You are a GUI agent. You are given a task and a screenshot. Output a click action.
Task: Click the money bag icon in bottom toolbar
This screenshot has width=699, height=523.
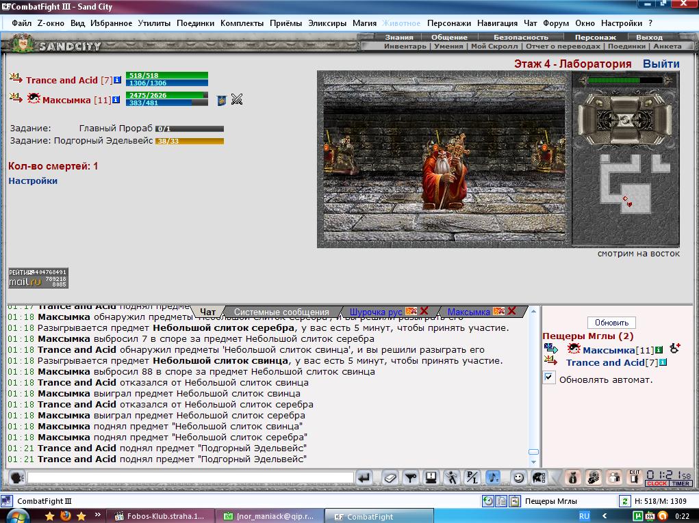(x=573, y=478)
